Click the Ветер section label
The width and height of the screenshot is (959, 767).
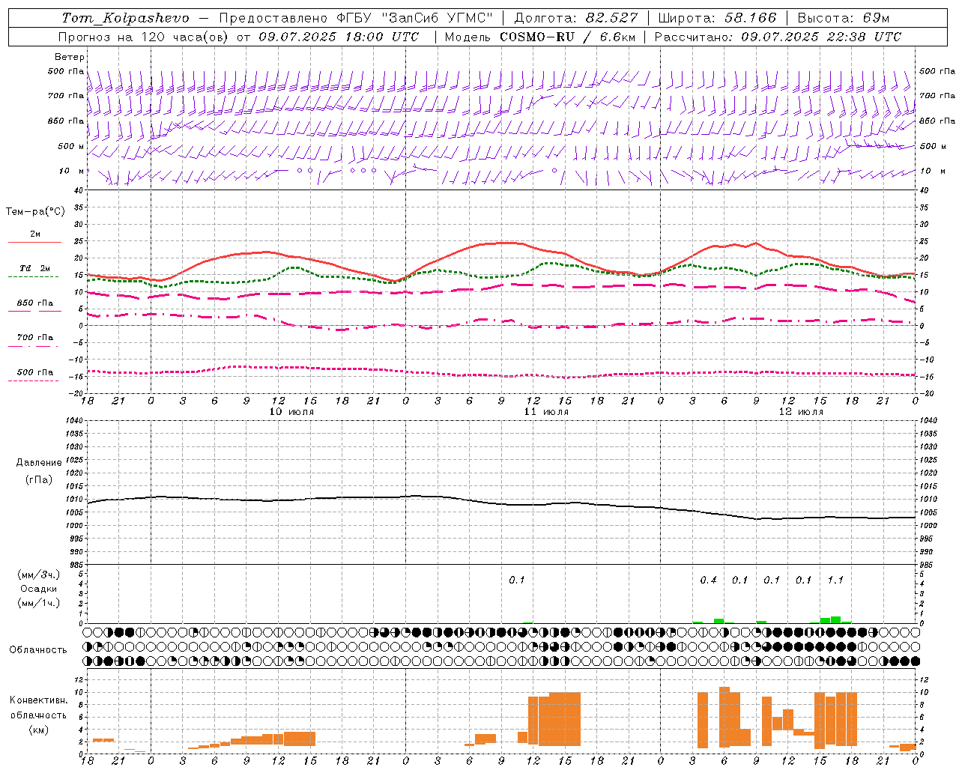[x=70, y=57]
